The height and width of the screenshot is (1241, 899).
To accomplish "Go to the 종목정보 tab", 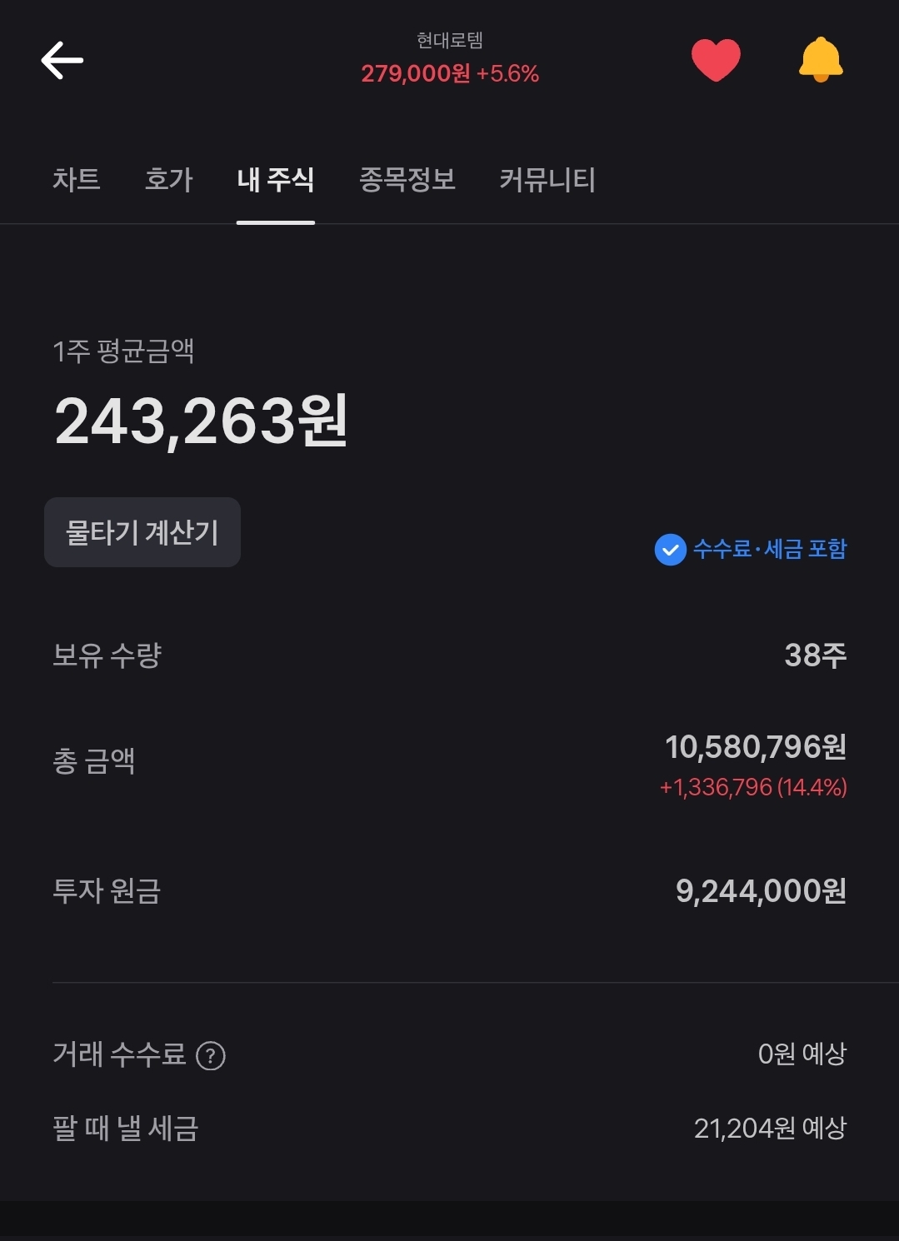I will [407, 179].
